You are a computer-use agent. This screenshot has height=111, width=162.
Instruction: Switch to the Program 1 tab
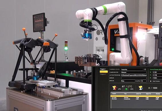pyautogui.click(x=103, y=69)
